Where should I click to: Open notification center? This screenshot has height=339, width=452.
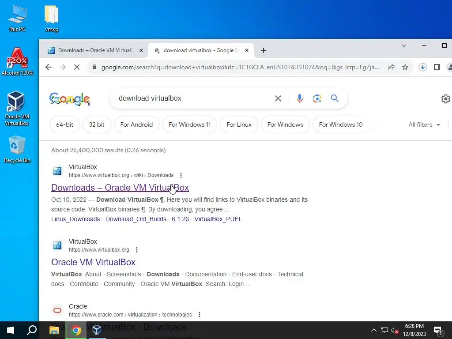pos(438,330)
